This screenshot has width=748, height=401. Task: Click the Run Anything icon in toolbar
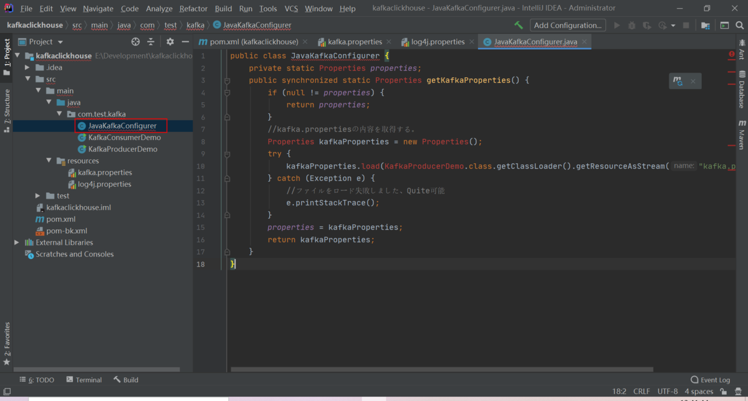pos(724,26)
